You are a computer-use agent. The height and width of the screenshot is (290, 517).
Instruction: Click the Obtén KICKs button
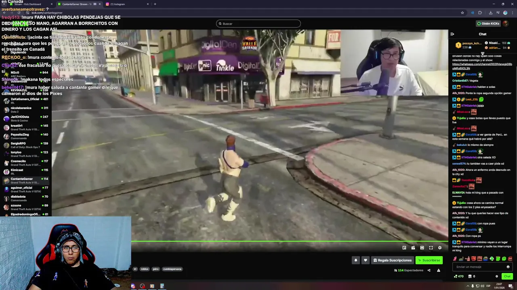(x=488, y=23)
